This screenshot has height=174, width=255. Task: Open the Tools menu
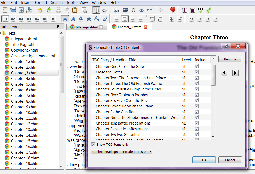coord(71,3)
